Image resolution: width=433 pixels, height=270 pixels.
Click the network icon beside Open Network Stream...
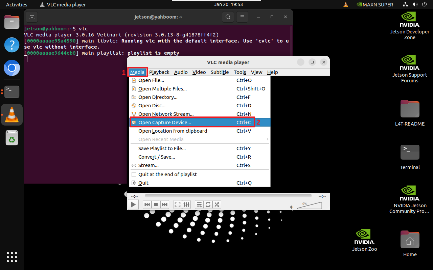(134, 114)
